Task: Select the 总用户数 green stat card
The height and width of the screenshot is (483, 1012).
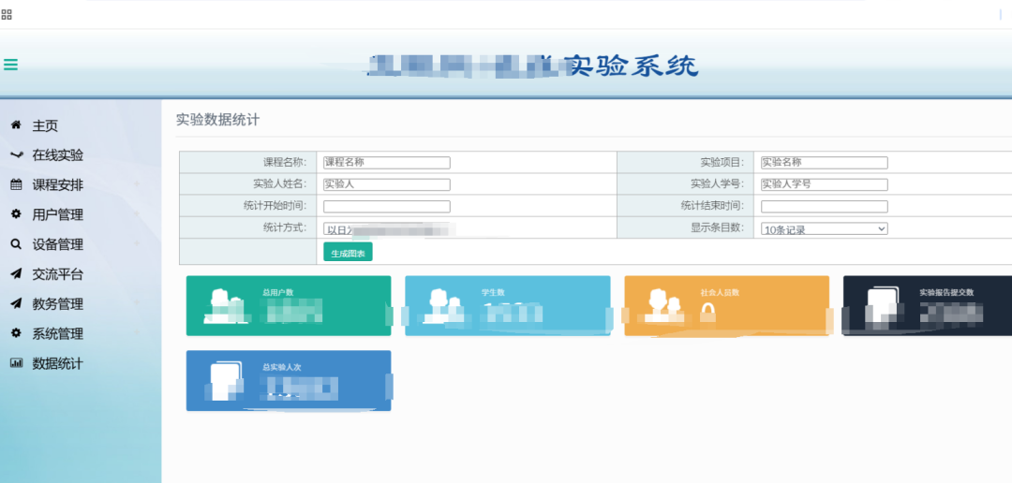Action: pos(289,306)
